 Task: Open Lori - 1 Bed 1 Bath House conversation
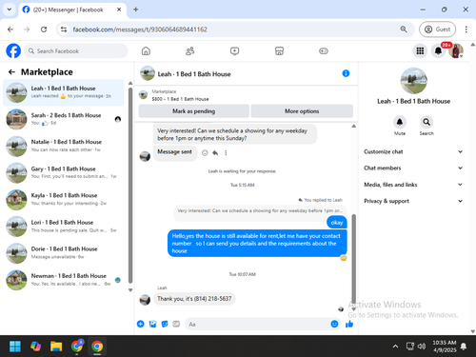click(x=63, y=227)
